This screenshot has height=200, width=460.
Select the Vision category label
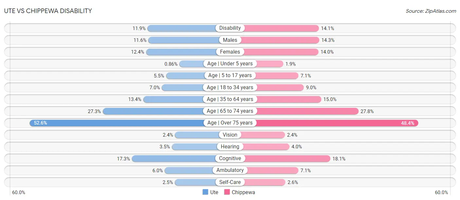point(230,135)
